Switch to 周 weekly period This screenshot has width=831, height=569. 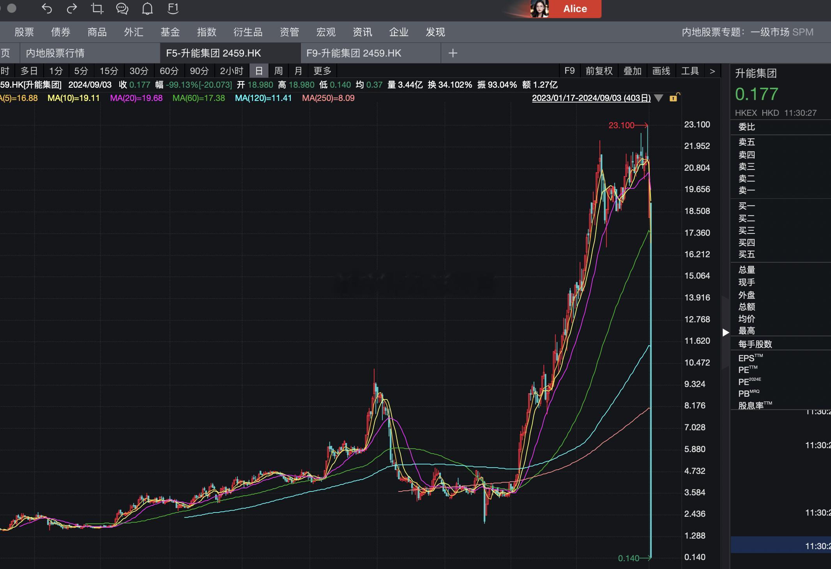[278, 71]
